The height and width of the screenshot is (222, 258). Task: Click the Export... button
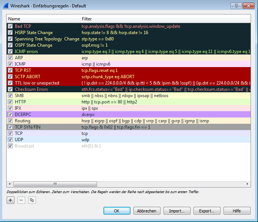[207, 211]
